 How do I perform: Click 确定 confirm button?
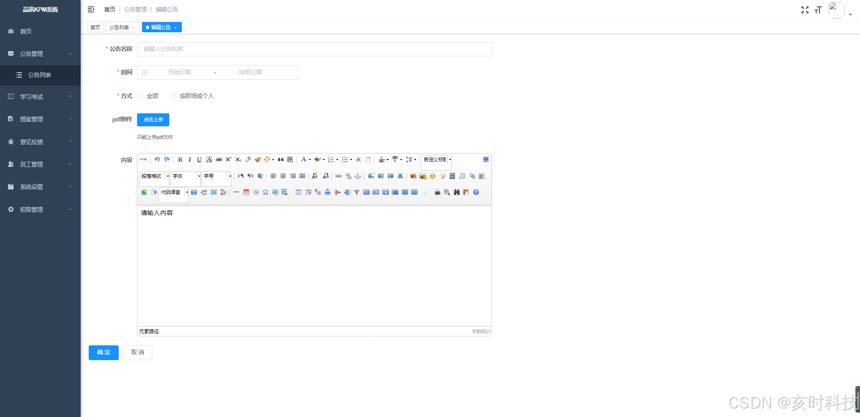pyautogui.click(x=103, y=353)
